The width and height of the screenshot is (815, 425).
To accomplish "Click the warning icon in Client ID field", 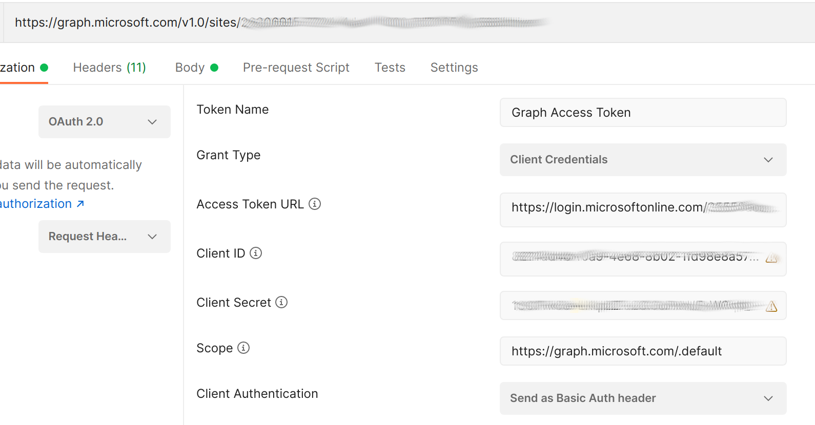I will point(771,258).
